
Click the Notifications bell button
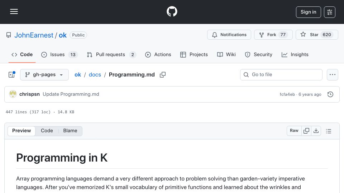tap(229, 35)
